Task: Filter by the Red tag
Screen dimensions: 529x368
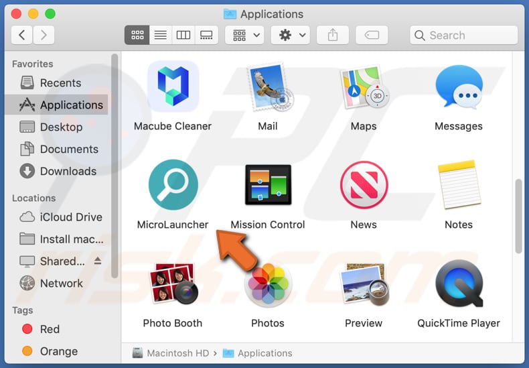Action: (x=56, y=329)
